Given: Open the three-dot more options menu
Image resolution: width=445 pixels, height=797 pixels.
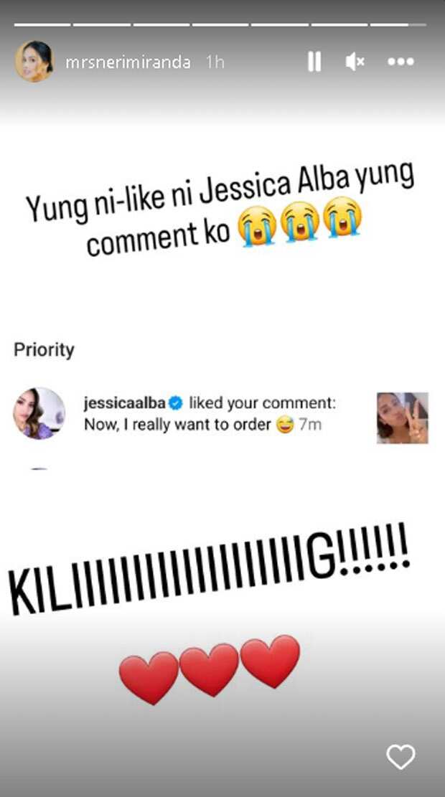Looking at the screenshot, I should click(400, 62).
